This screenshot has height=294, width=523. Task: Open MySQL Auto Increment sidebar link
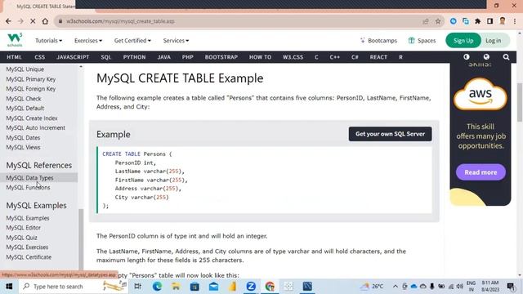coord(36,128)
